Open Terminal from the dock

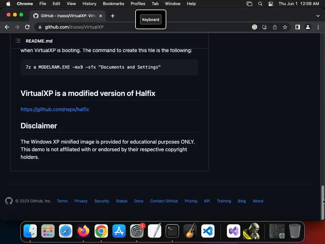point(172,231)
